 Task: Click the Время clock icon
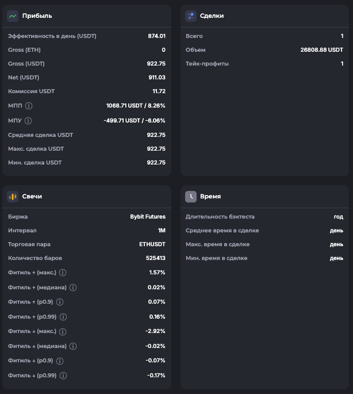point(191,197)
